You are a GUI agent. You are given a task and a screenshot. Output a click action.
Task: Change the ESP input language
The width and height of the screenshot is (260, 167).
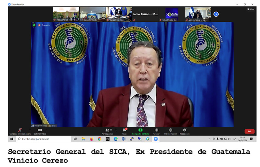click(234, 139)
